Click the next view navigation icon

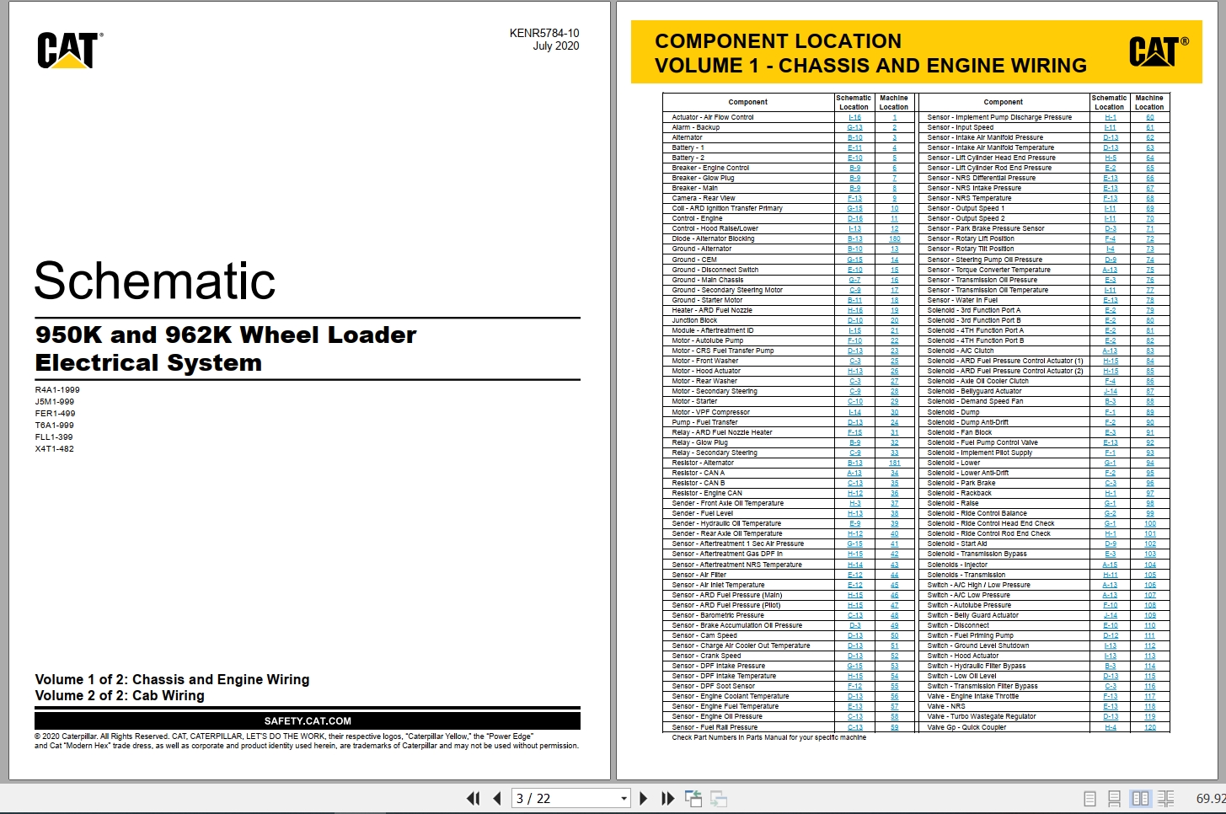(x=719, y=798)
